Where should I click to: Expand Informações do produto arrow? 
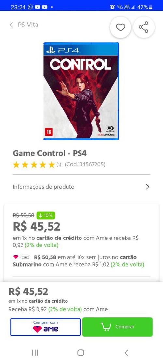point(147,187)
